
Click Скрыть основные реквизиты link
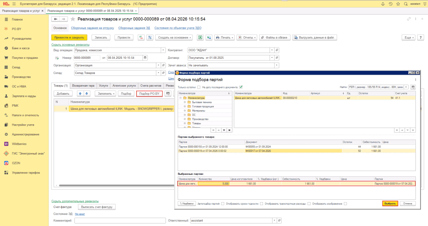pyautogui.click(x=70, y=45)
